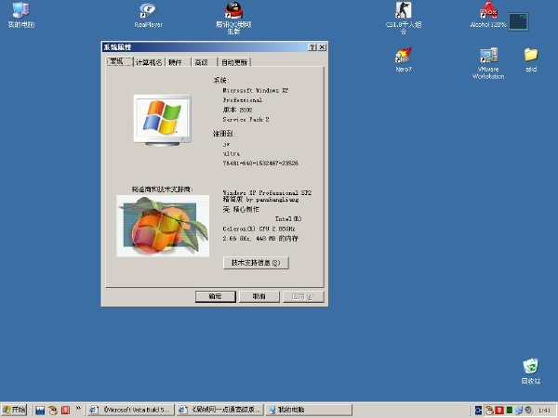
Task: Click the 取消 (Cancel) button
Action: (x=259, y=296)
